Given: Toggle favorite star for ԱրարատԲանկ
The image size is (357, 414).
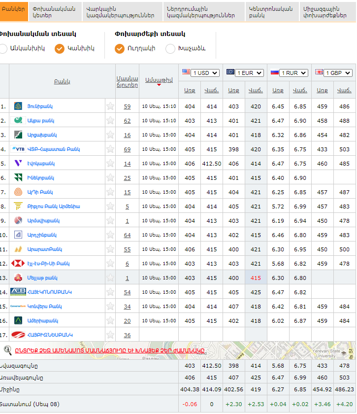Looking at the screenshot, I should [110, 249].
